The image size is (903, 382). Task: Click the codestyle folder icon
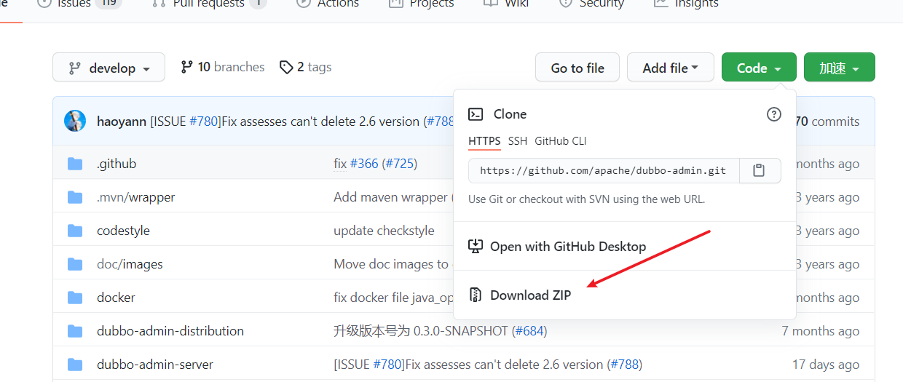(x=75, y=231)
